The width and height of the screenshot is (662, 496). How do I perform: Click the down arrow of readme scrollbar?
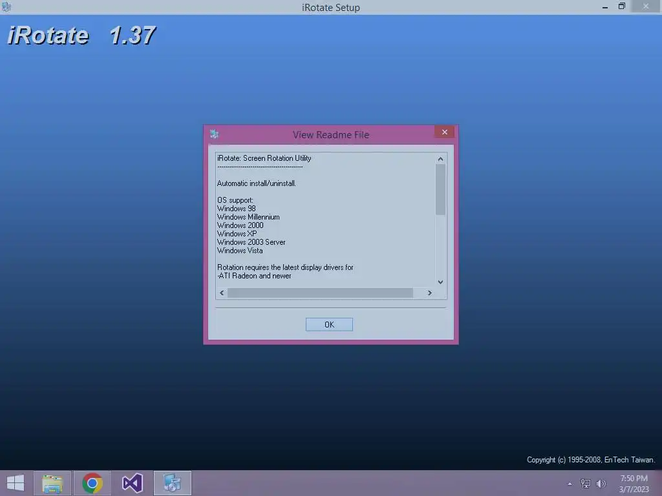[440, 282]
